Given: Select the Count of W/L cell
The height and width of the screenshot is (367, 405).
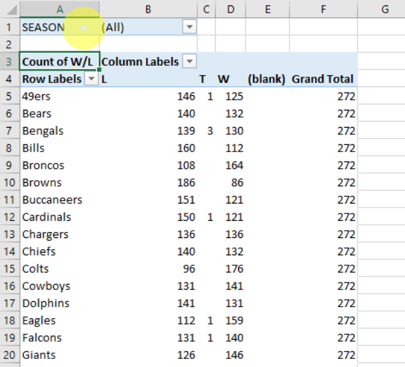Looking at the screenshot, I should point(60,62).
